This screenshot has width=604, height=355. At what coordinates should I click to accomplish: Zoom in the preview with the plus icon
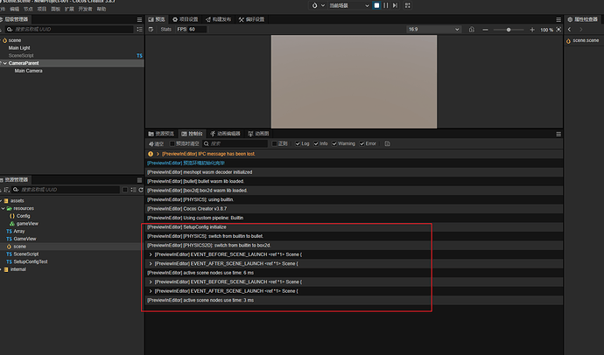532,30
